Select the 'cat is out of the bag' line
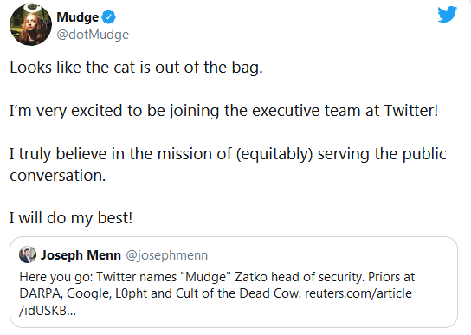Image resolution: width=471 pixels, height=335 pixels. tap(136, 68)
